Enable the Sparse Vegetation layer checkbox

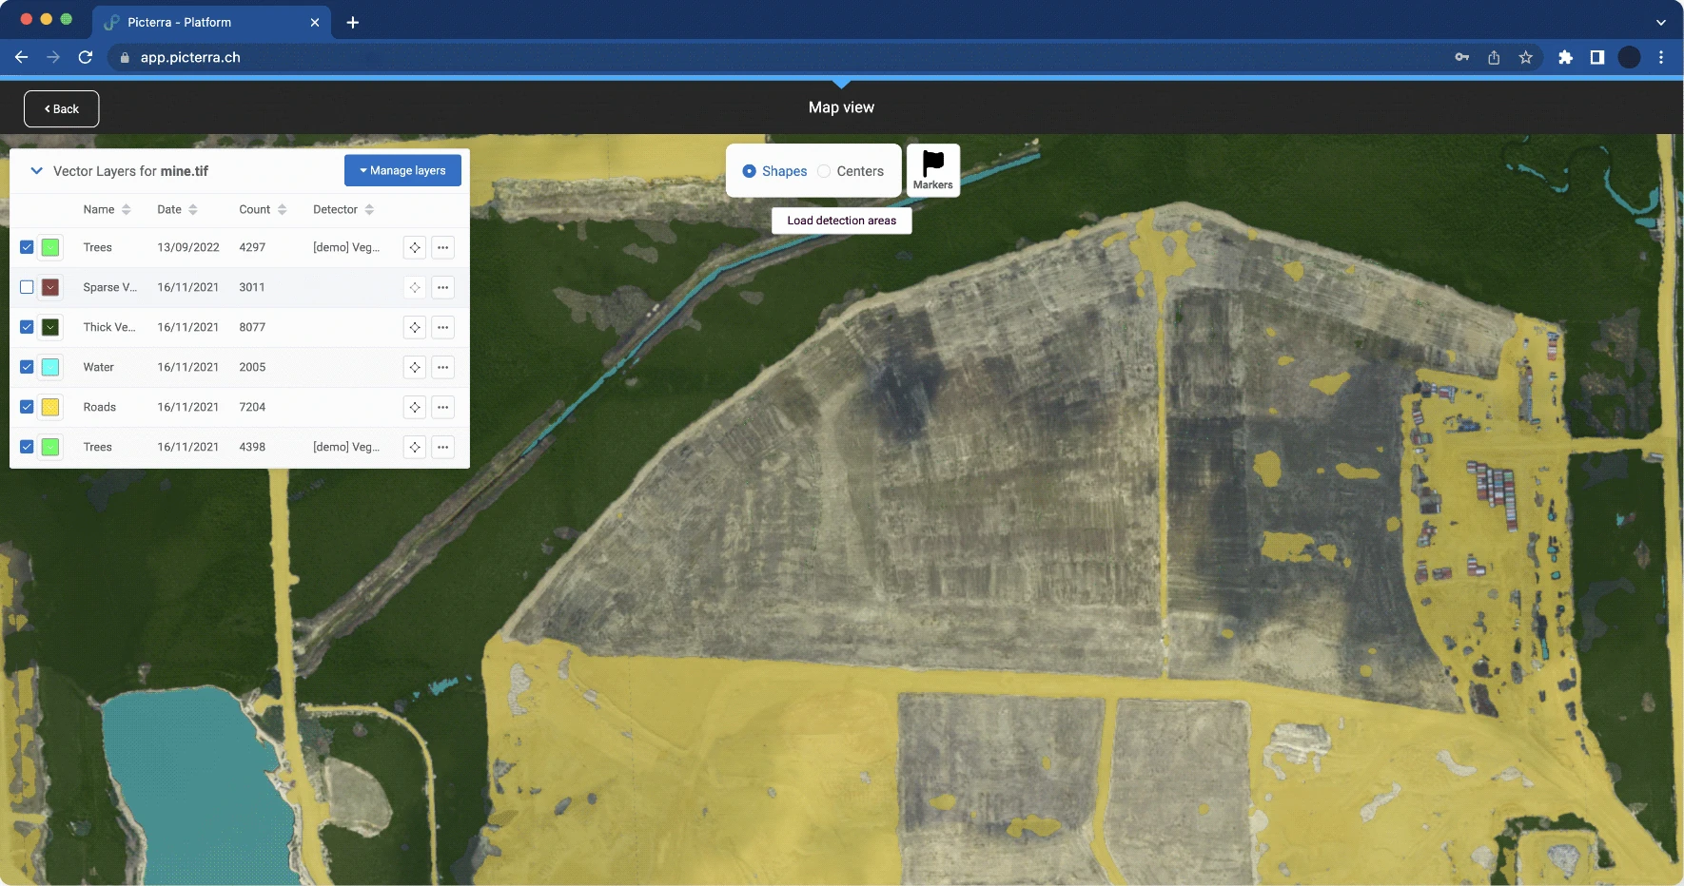pyautogui.click(x=27, y=287)
